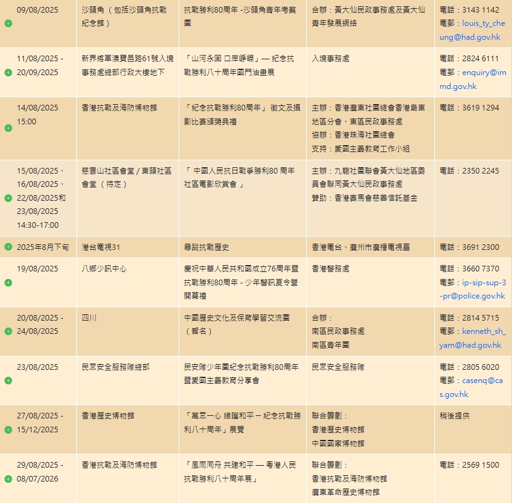512x503 pixels.
Task: Click plus icon for 四川 exchange tour row
Action: click(x=8, y=331)
